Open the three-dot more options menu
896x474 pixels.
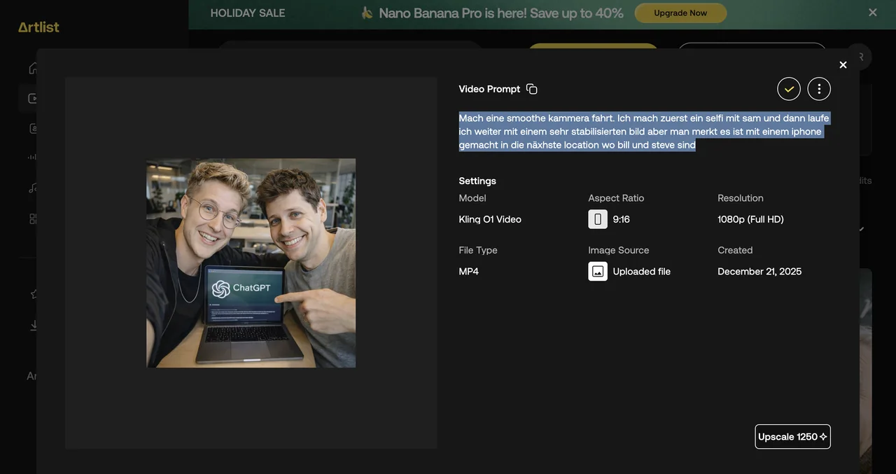[819, 89]
